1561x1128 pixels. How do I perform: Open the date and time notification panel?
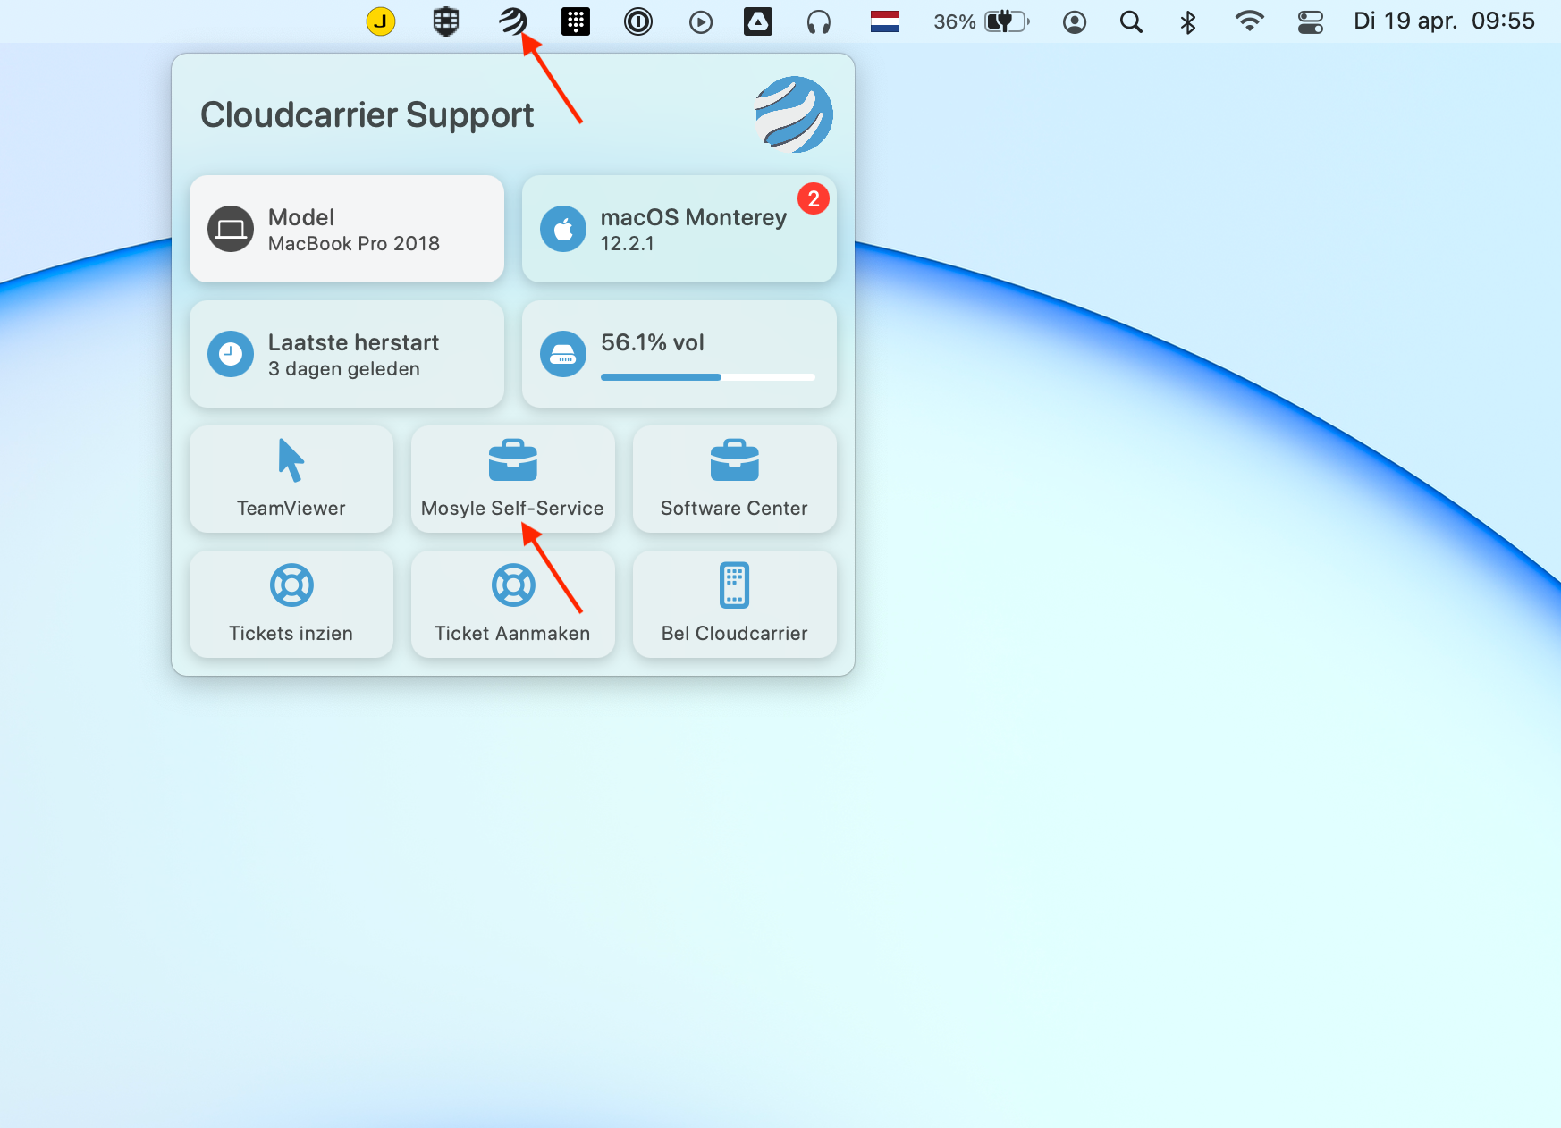1444,21
